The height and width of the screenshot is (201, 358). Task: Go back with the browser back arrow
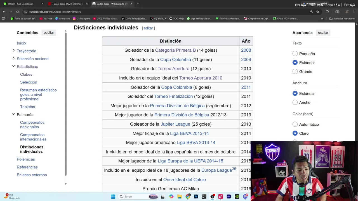pyautogui.click(x=4, y=12)
